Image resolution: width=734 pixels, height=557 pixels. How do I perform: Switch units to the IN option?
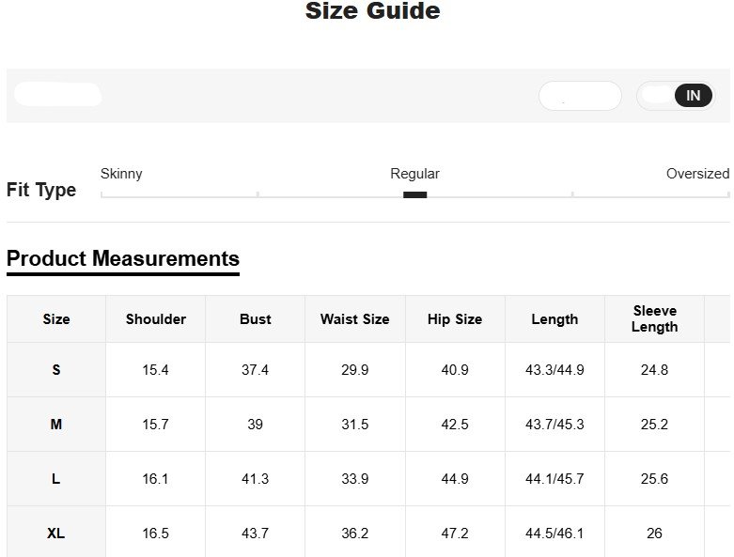(x=693, y=96)
